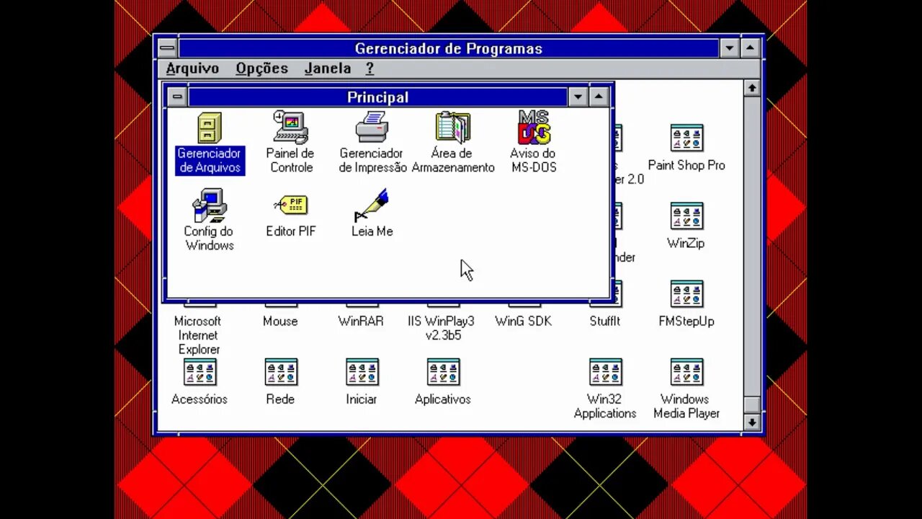The height and width of the screenshot is (519, 922).
Task: Select the WinG SDK program group
Action: [524, 321]
